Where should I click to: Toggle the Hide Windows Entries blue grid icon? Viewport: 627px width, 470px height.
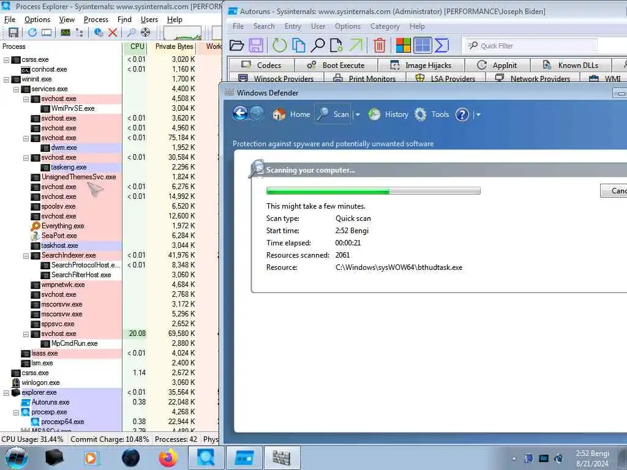coord(422,45)
